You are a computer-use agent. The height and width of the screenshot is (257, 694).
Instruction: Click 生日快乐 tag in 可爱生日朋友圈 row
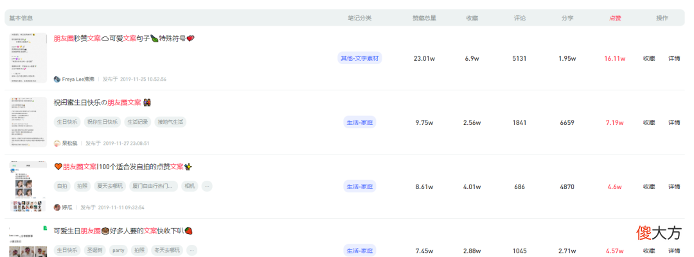(67, 250)
